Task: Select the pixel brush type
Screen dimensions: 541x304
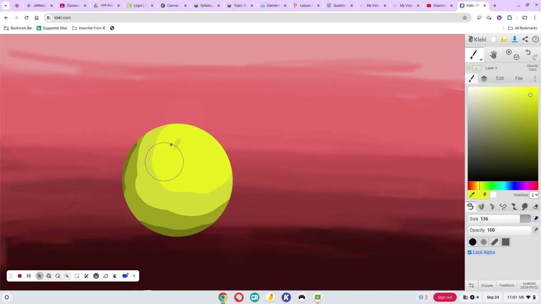Action: coord(503,206)
